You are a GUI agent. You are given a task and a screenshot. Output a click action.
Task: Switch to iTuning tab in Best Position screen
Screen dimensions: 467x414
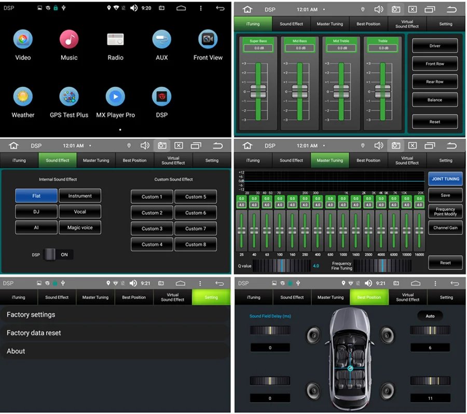tap(253, 297)
